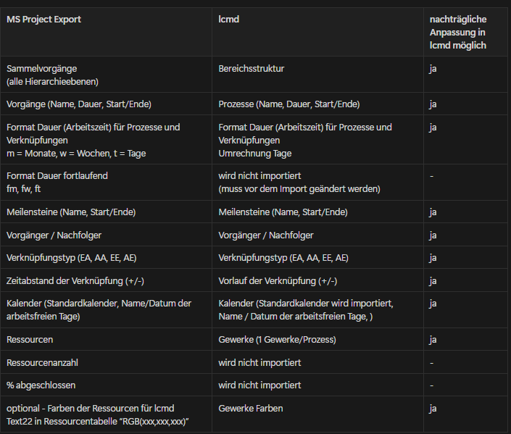Click 'ja' in the Kalender row
Viewport: 511px width, 434px height.
point(433,304)
